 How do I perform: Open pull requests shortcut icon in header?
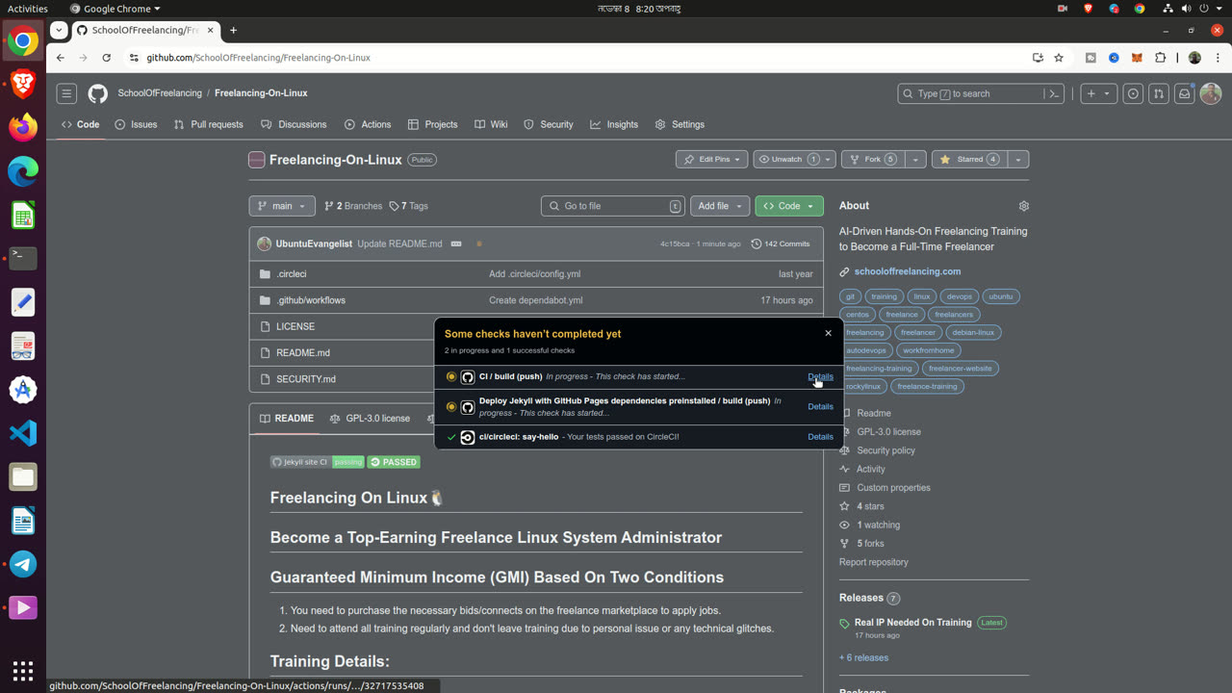(1159, 93)
